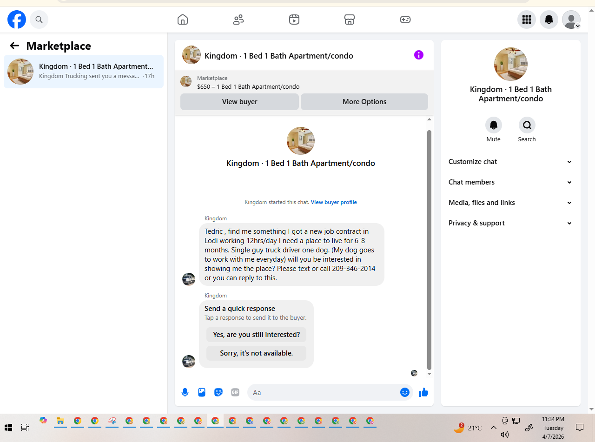Show hidden system tray icons
This screenshot has width=595, height=442.
[494, 428]
